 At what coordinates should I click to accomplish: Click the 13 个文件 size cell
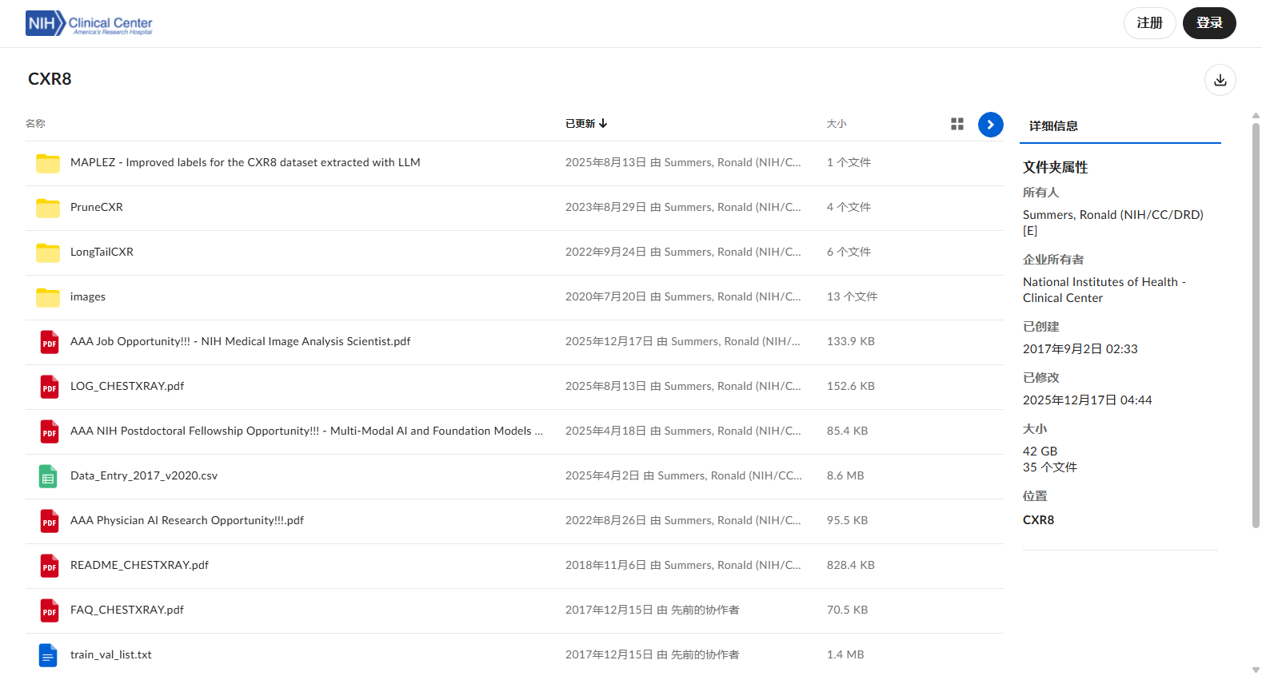tap(853, 296)
